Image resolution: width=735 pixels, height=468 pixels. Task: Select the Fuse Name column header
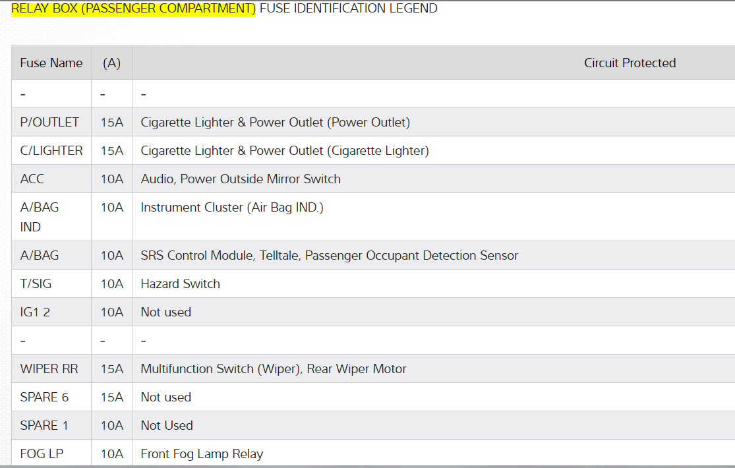[51, 63]
